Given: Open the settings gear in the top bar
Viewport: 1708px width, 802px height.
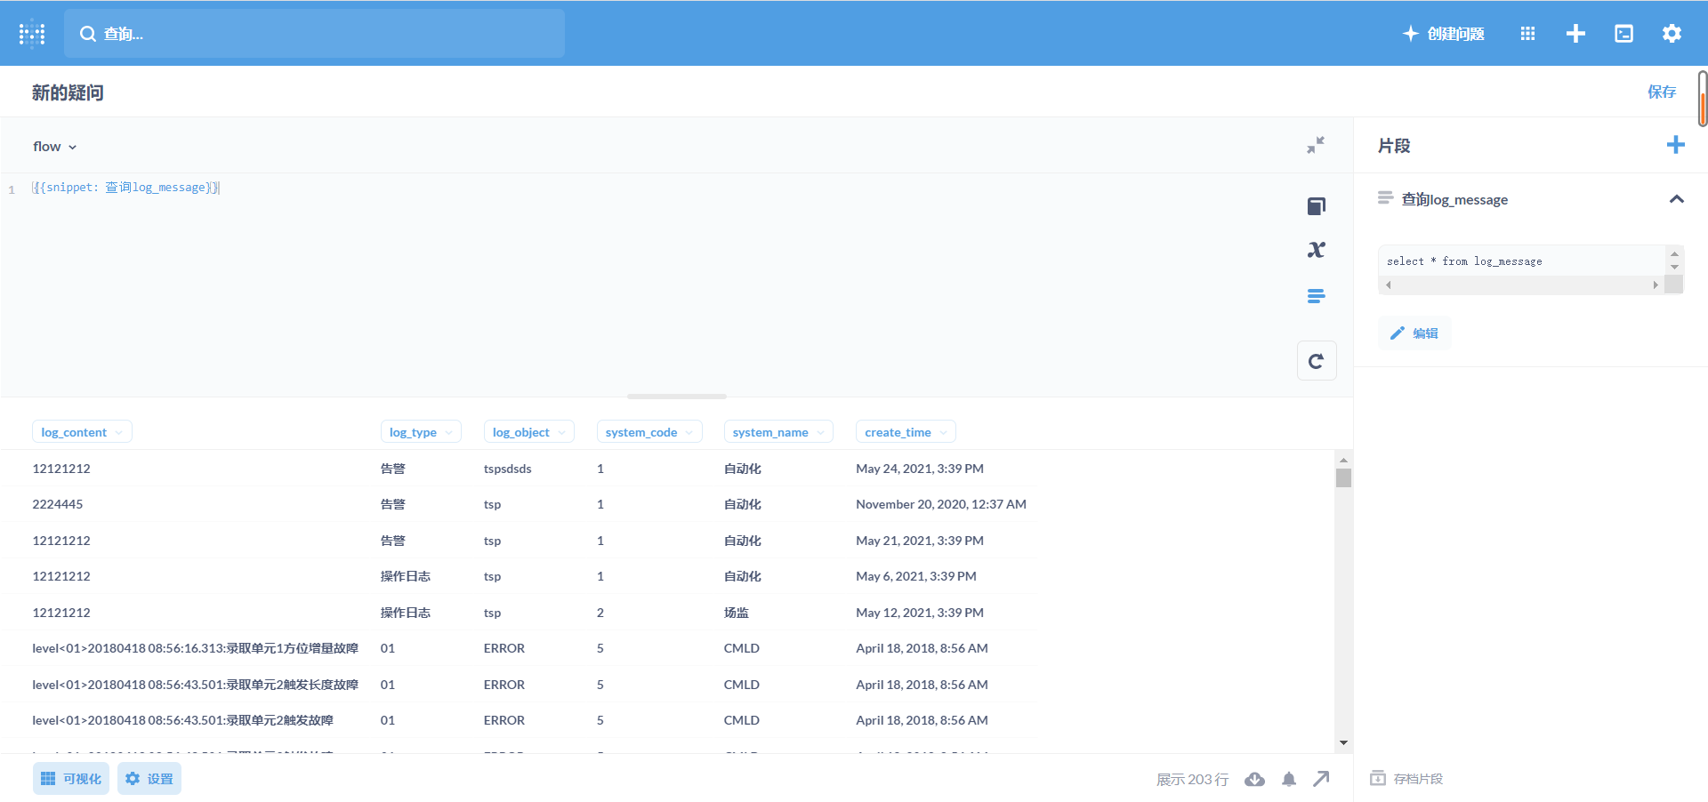Looking at the screenshot, I should click(1672, 34).
